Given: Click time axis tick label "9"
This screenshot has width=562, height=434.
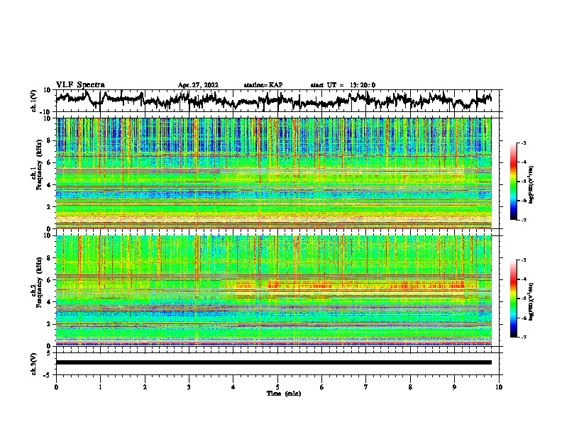Looking at the screenshot, I should [454, 387].
